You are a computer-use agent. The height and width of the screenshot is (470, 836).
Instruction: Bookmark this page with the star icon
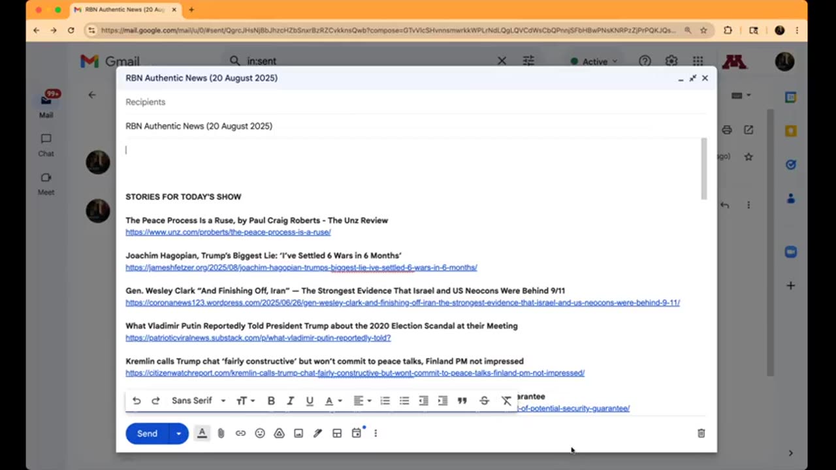point(703,30)
